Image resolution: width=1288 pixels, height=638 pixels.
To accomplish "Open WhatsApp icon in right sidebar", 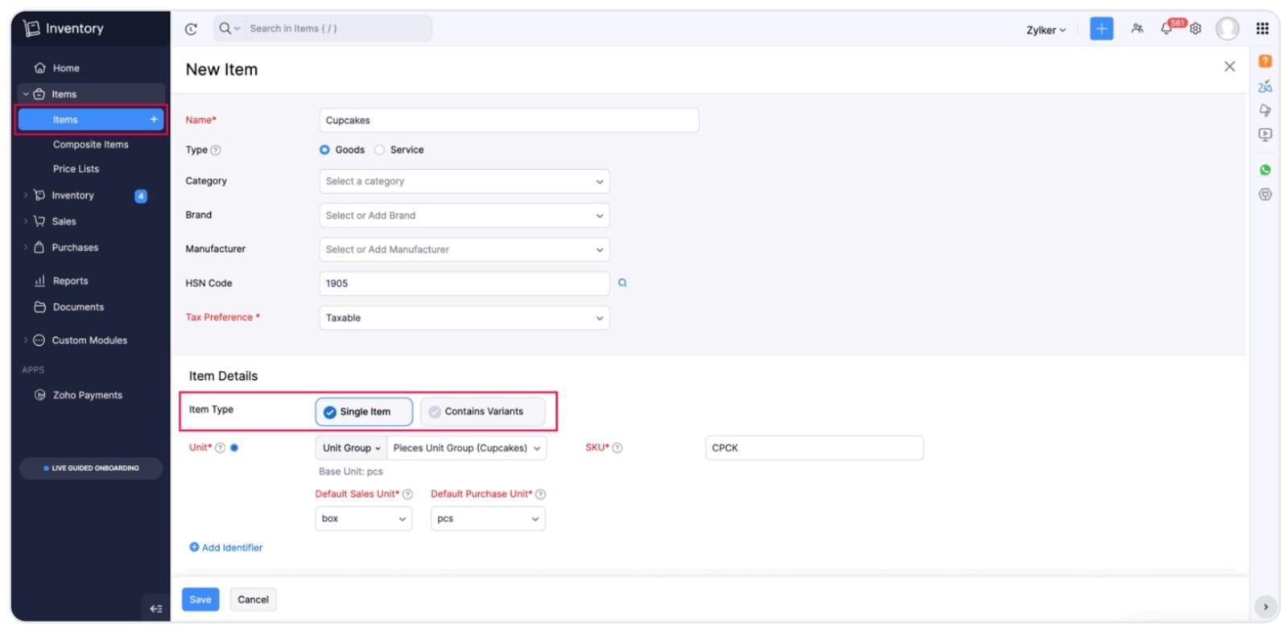I will coord(1265,170).
